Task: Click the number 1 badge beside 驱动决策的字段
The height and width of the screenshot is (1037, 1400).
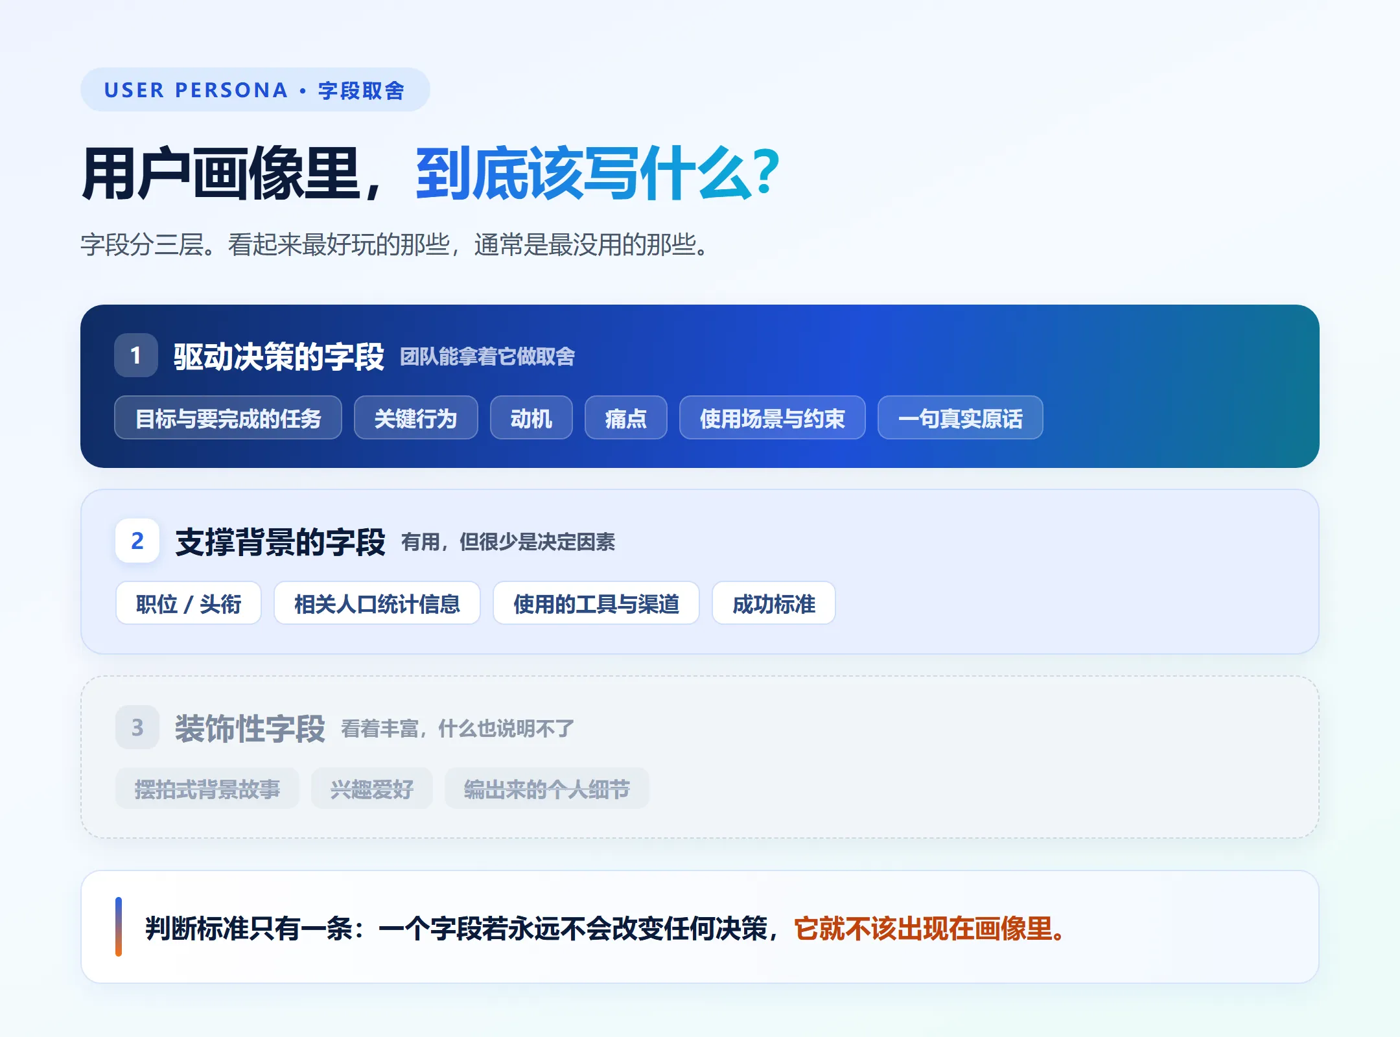Action: point(136,355)
